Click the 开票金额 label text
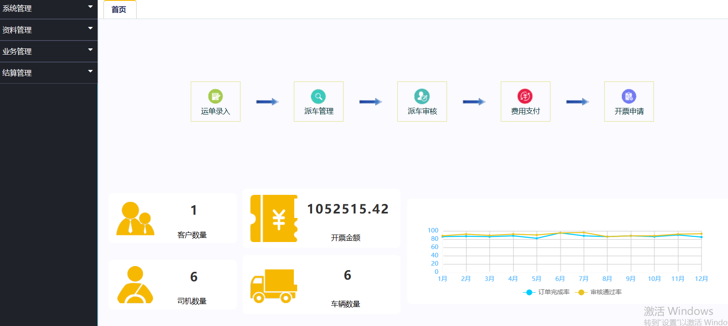The width and height of the screenshot is (728, 326). (x=346, y=238)
